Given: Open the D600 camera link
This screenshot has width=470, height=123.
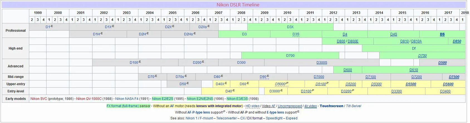Looking at the screenshot, I should click(347, 70).
